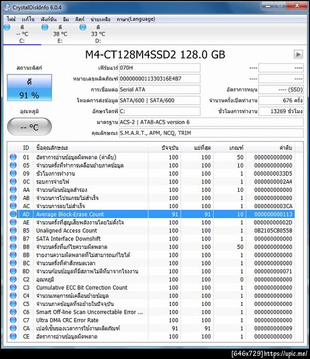Click the serial number field 000000011330316E4B7
This screenshot has width=310, height=359.
pyautogui.click(x=160, y=79)
